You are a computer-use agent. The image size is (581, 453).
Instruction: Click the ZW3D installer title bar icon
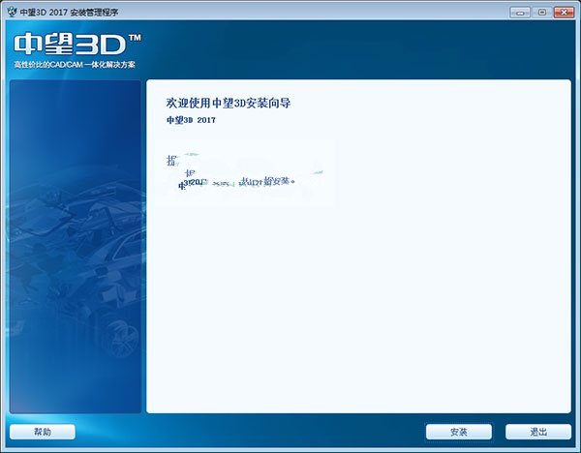pos(12,12)
